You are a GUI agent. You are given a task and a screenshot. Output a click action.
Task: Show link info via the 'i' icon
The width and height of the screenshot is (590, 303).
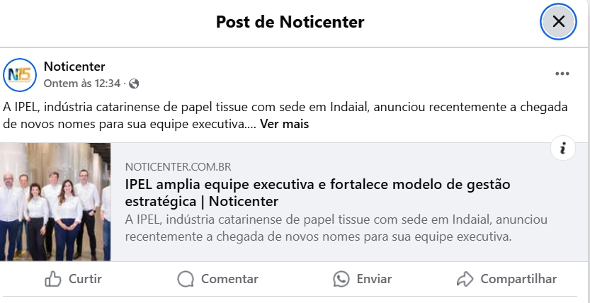click(563, 148)
